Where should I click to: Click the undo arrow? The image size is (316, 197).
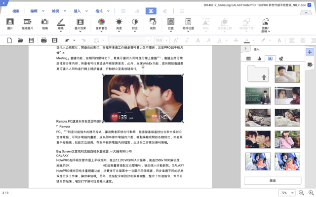pos(67,40)
